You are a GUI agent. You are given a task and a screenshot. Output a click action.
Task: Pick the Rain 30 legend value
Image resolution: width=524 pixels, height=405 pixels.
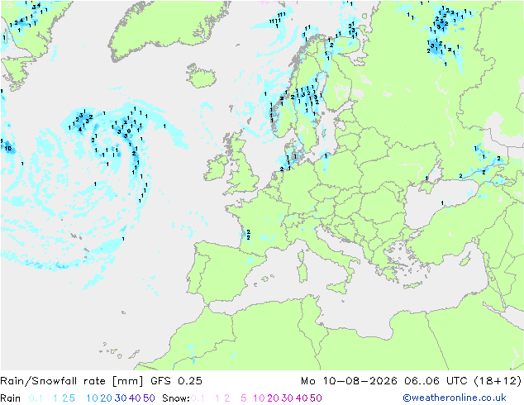121,398
